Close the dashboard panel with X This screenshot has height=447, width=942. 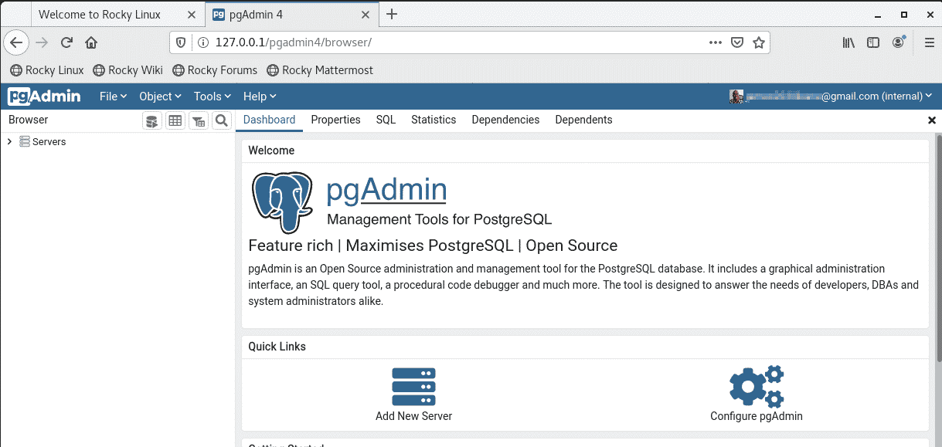pos(932,120)
